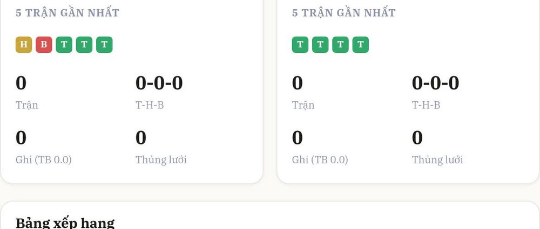Click left card 'Ghi (TB 0.0)' stat

click(x=43, y=148)
